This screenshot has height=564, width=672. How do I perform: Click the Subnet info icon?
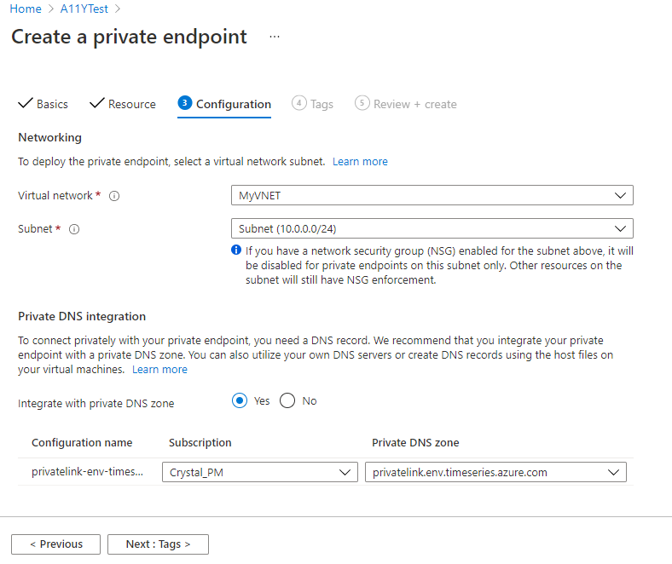pos(74,229)
